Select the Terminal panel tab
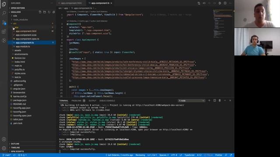 [x=64, y=101]
